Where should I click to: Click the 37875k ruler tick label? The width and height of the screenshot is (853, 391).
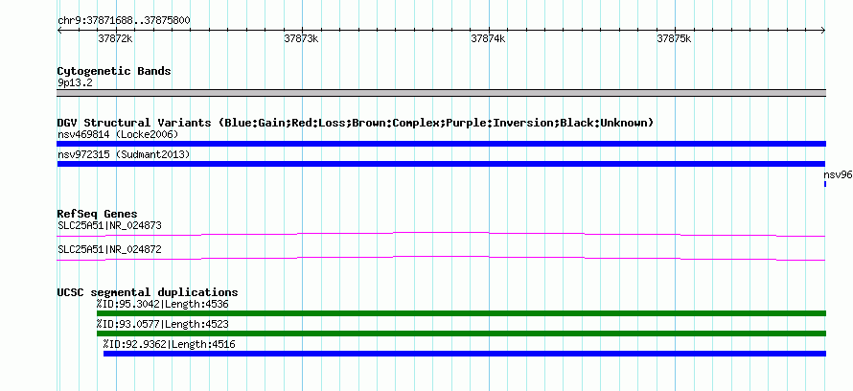coord(674,38)
